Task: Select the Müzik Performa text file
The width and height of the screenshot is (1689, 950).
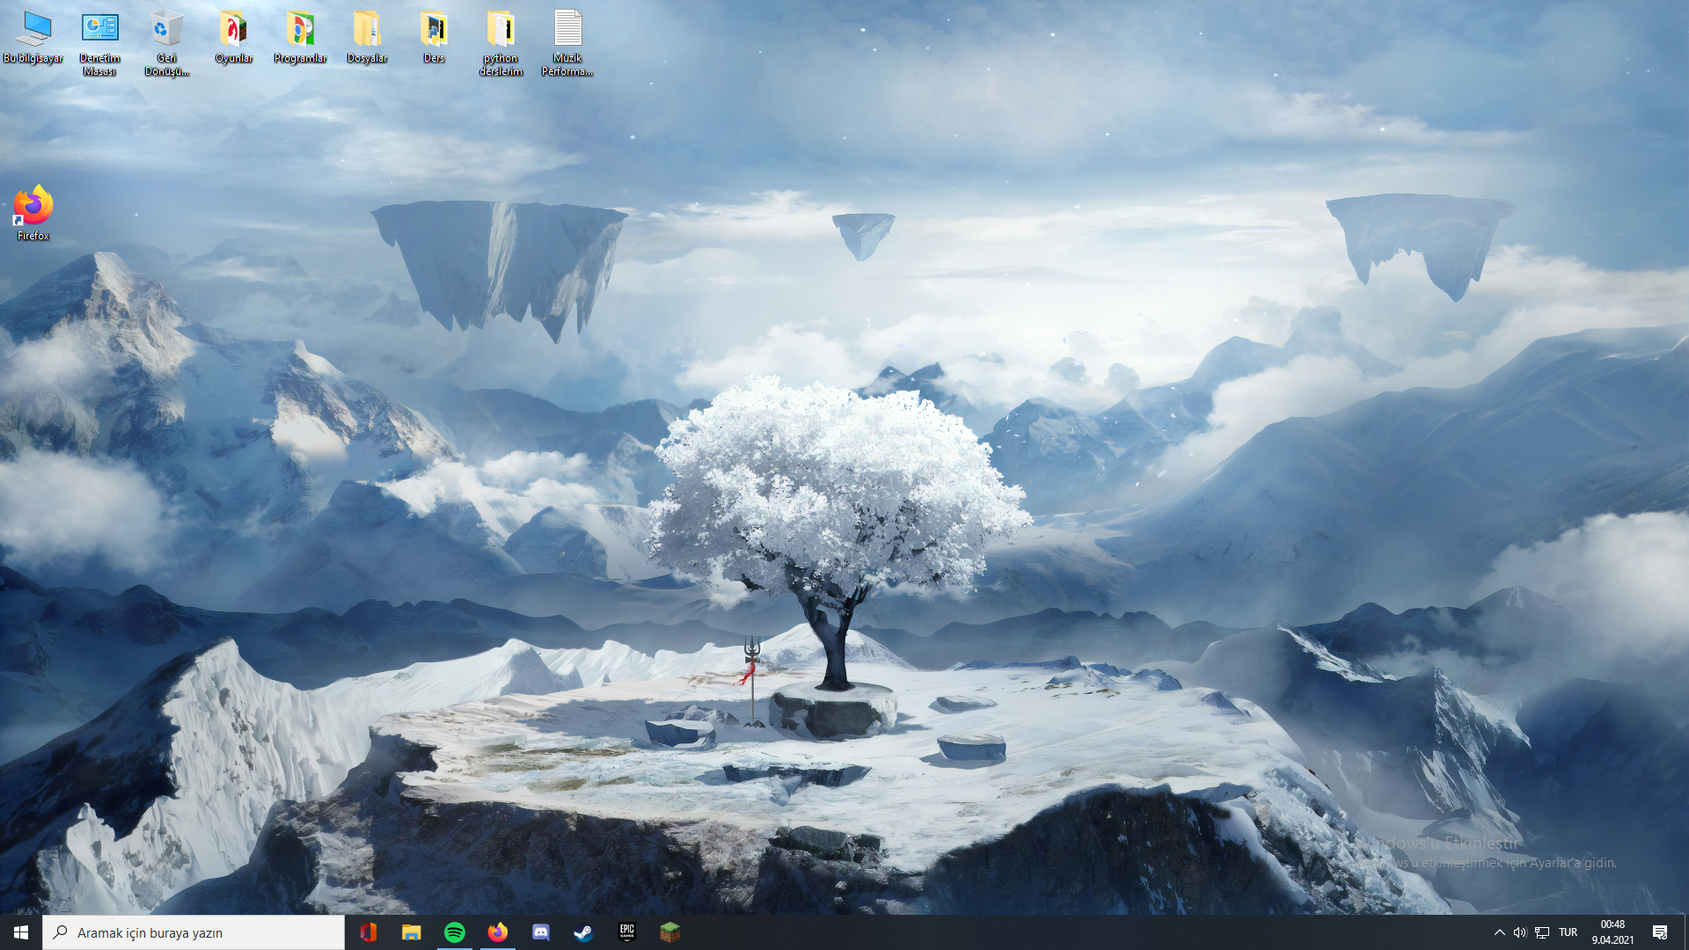Action: [x=567, y=42]
